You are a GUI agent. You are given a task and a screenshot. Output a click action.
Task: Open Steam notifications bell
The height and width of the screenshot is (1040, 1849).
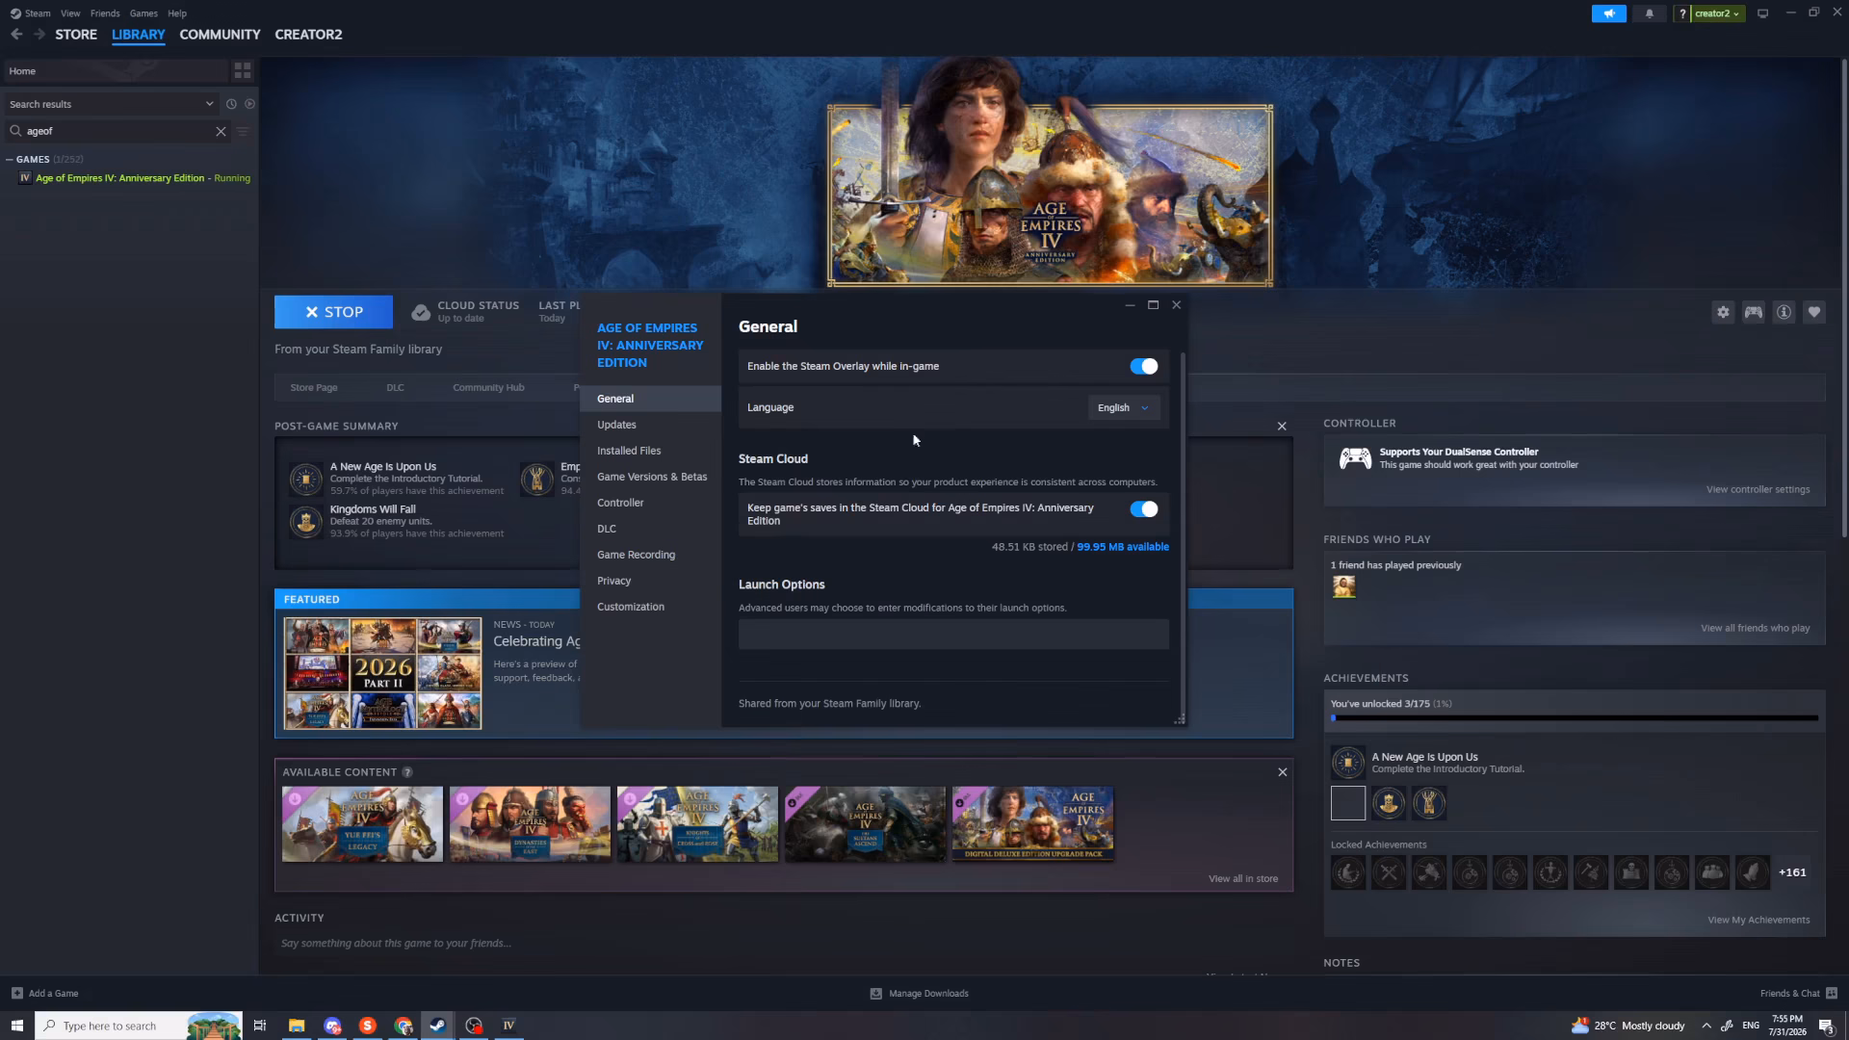coord(1650,13)
